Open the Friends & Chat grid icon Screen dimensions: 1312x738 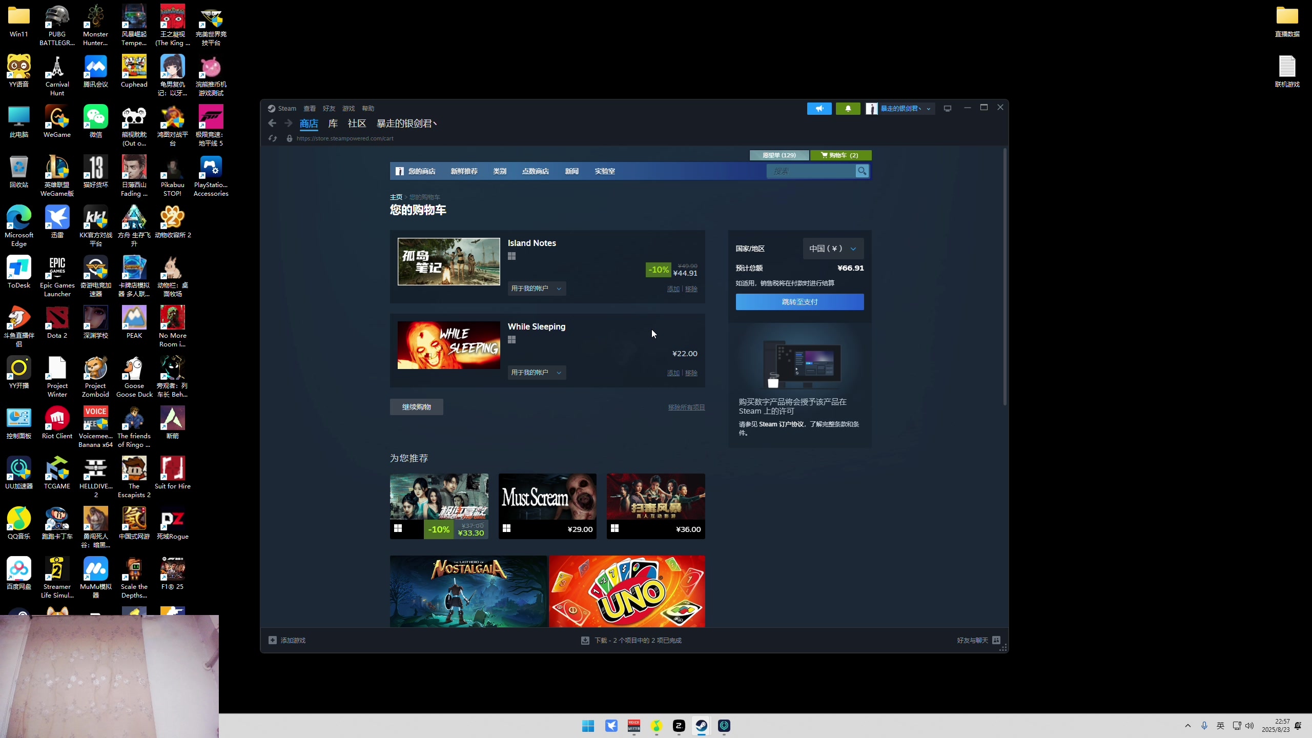click(996, 640)
